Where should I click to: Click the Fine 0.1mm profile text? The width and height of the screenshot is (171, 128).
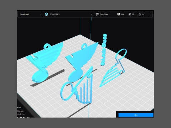click(x=104, y=14)
